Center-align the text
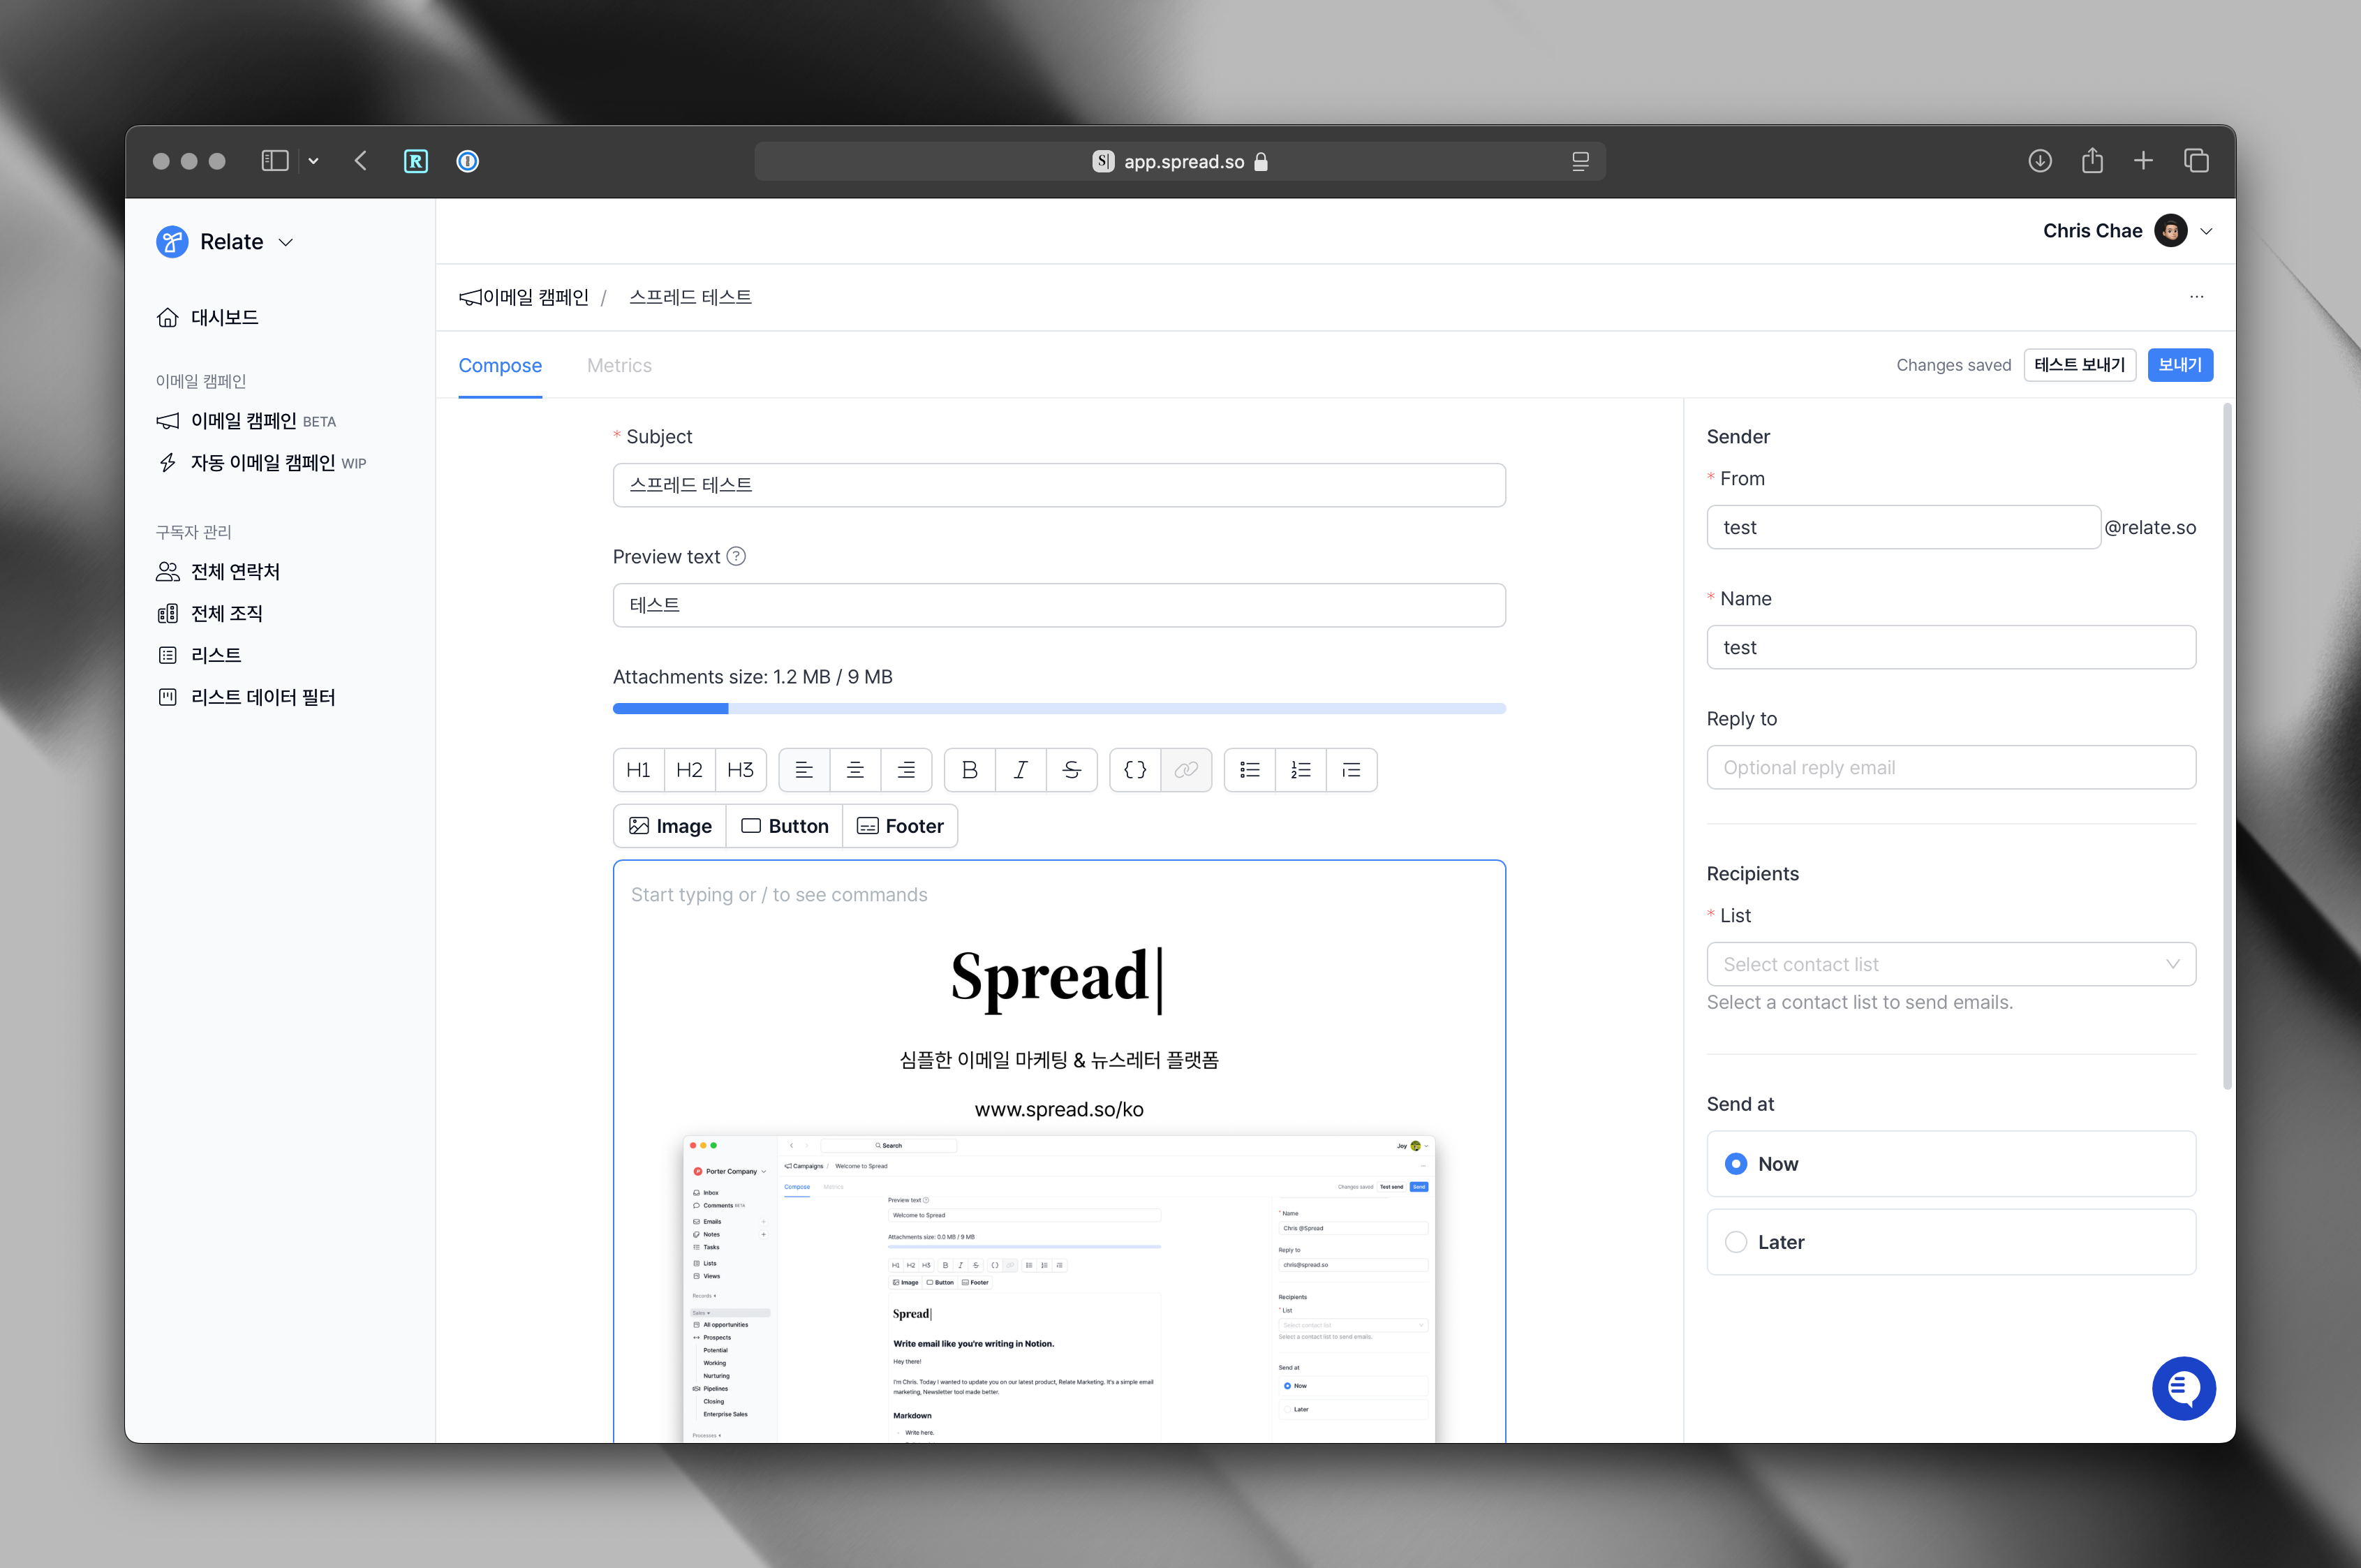 (855, 770)
